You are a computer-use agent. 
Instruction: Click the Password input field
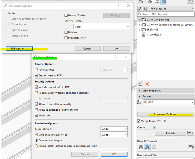[114, 99]
